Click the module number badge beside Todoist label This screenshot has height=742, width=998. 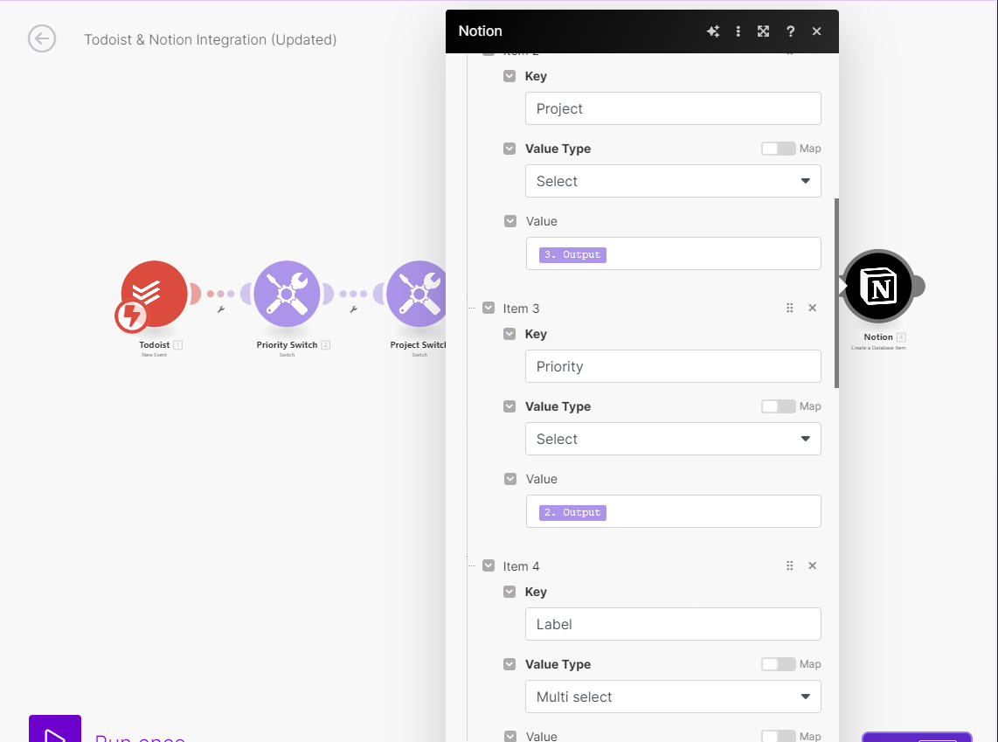coord(178,345)
